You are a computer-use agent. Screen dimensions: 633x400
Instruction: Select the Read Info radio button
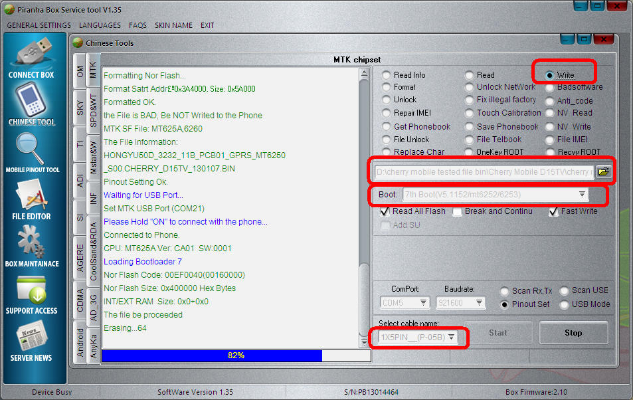[x=387, y=76]
